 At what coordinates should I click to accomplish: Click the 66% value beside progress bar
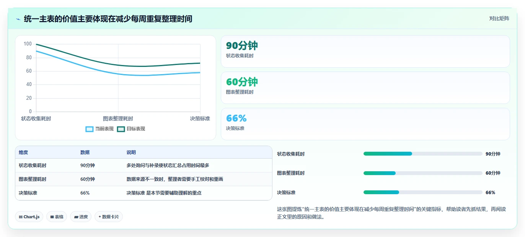click(490, 193)
